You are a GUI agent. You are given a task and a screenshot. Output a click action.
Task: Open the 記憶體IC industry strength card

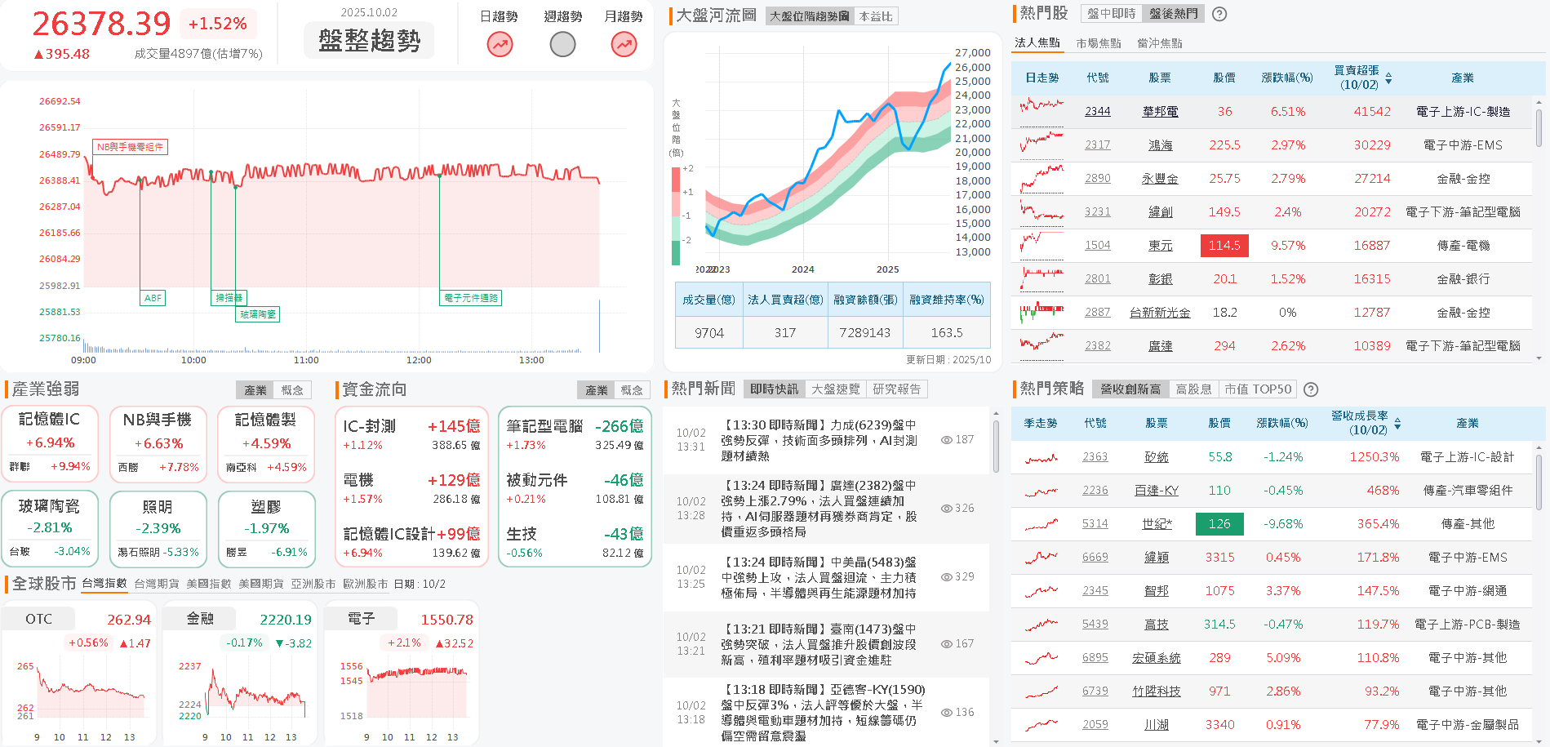[50, 443]
